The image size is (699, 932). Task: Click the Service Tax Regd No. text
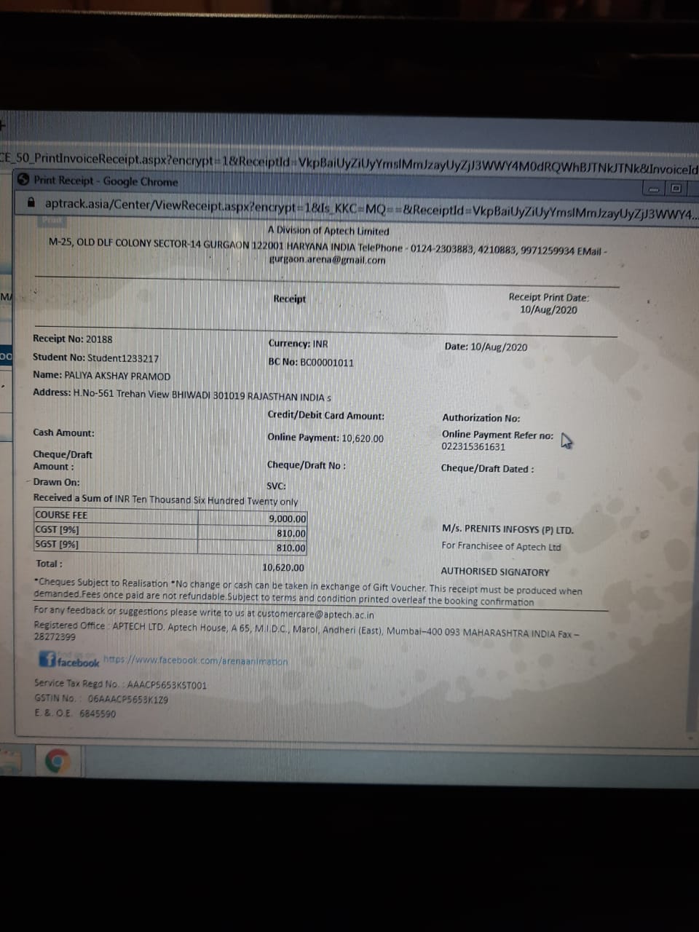tap(121, 684)
